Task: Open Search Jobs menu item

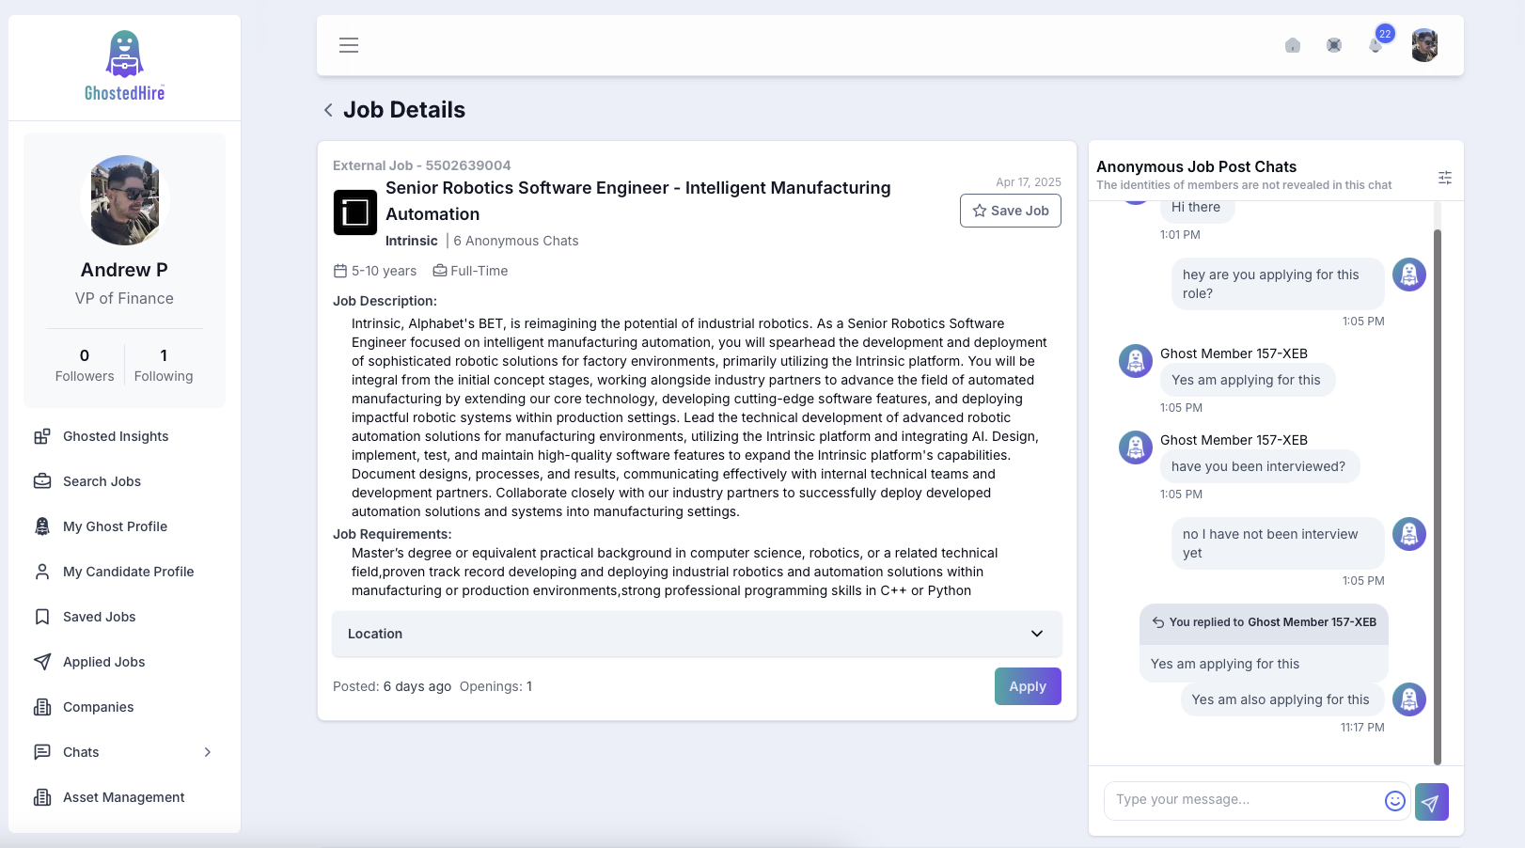Action: click(124, 481)
